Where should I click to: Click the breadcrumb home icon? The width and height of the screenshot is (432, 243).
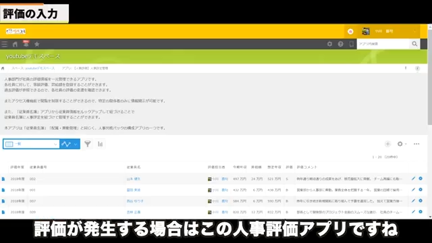coord(3,68)
